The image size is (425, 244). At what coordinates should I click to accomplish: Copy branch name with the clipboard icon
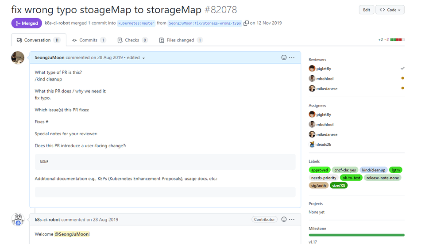point(246,23)
